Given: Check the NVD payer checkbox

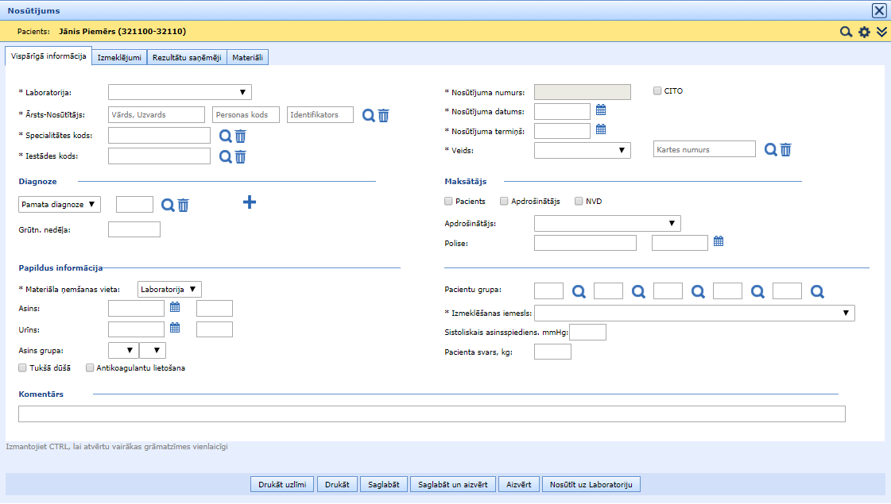Looking at the screenshot, I should (x=579, y=202).
